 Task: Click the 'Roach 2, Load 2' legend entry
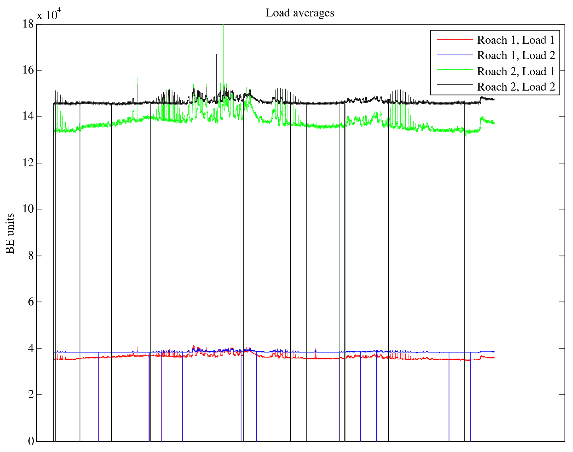(x=516, y=87)
